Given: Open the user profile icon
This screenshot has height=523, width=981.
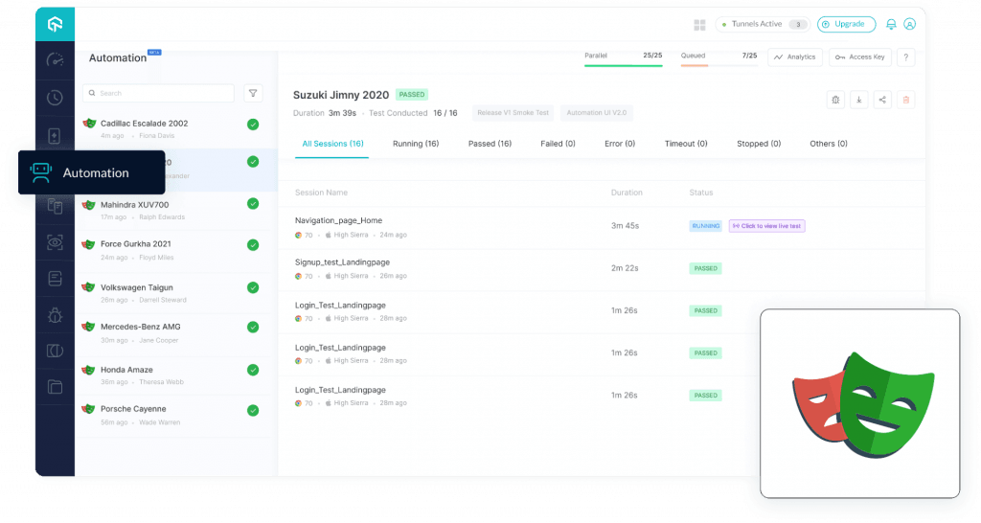Looking at the screenshot, I should pyautogui.click(x=910, y=24).
